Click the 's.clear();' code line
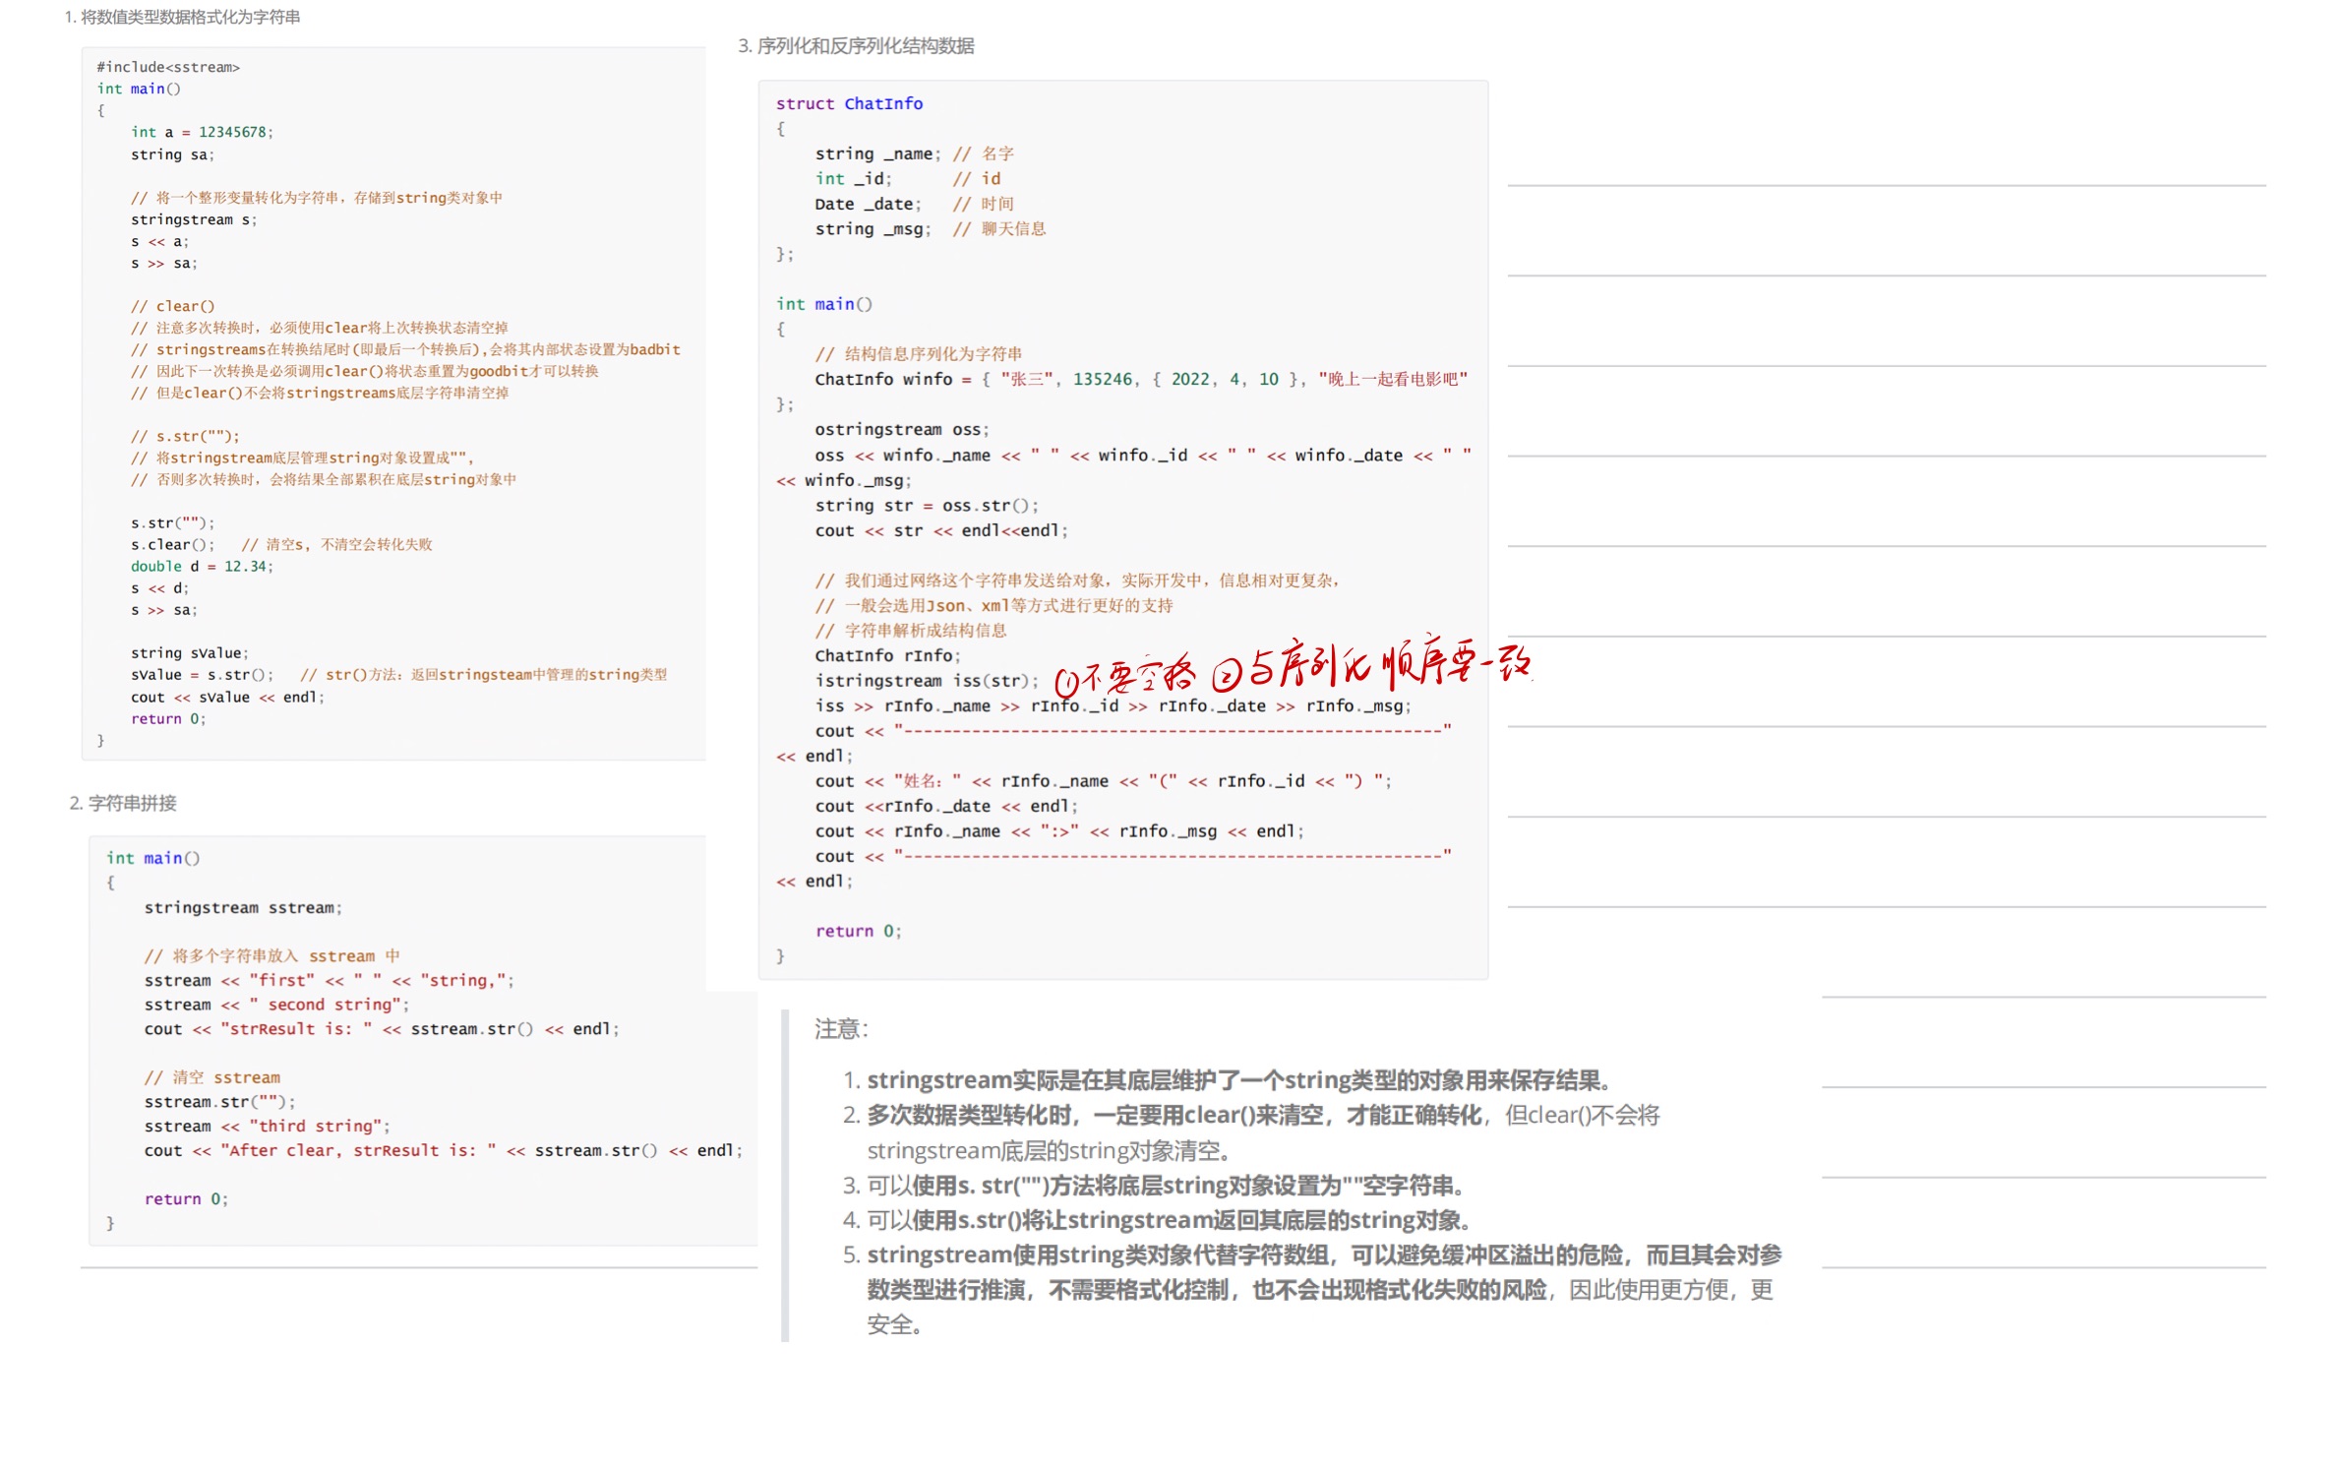The width and height of the screenshot is (2347, 1467). (x=172, y=544)
